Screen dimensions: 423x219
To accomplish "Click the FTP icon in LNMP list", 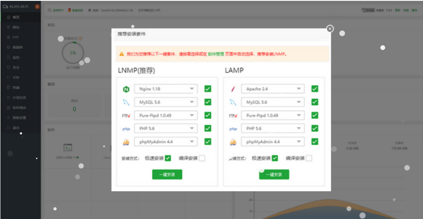I will [126, 116].
